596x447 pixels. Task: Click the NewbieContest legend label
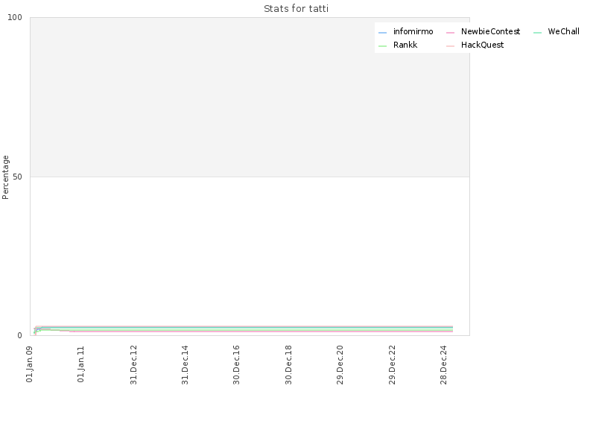click(x=490, y=31)
